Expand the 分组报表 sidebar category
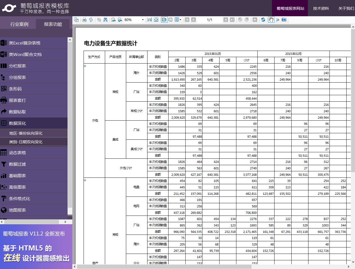 (x=34, y=77)
